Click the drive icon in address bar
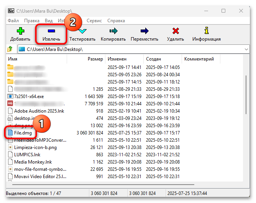This screenshot has height=203, width=256. pos(22,49)
